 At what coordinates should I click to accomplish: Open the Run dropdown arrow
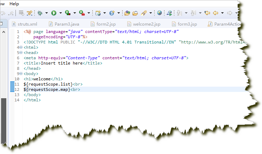coord(60,13)
